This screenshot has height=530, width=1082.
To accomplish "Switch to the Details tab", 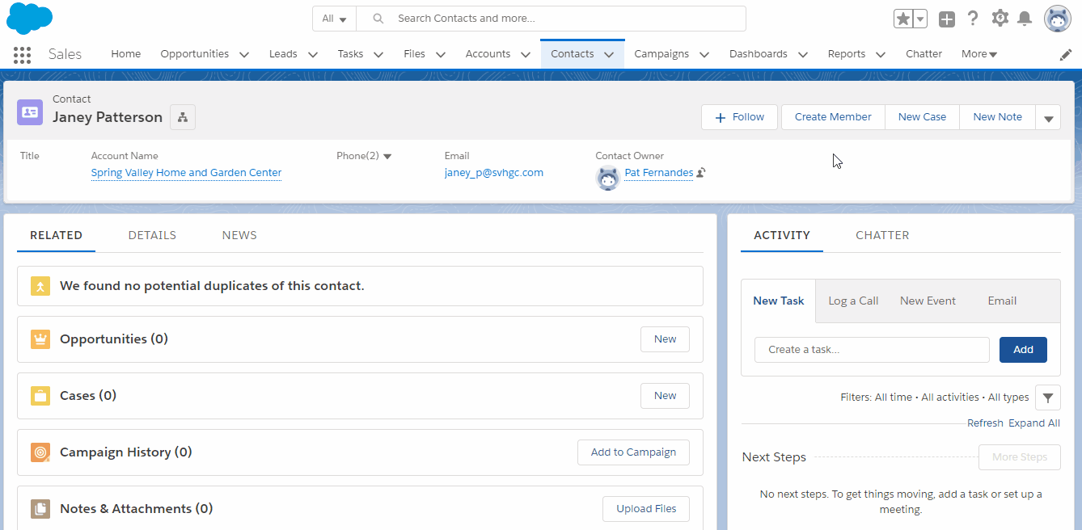I will pyautogui.click(x=152, y=235).
